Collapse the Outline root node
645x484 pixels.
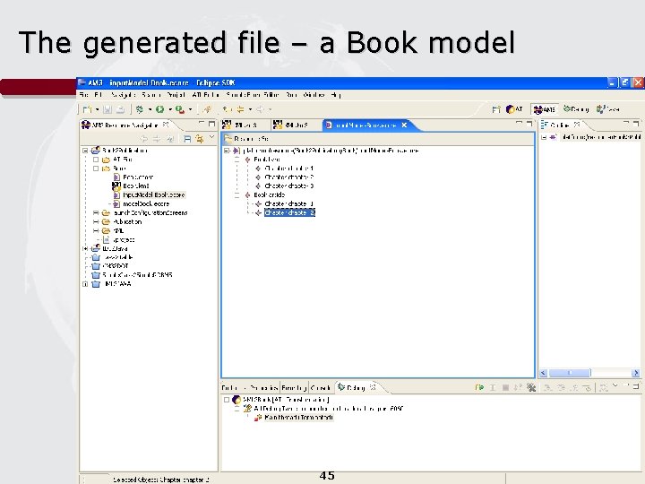[544, 137]
